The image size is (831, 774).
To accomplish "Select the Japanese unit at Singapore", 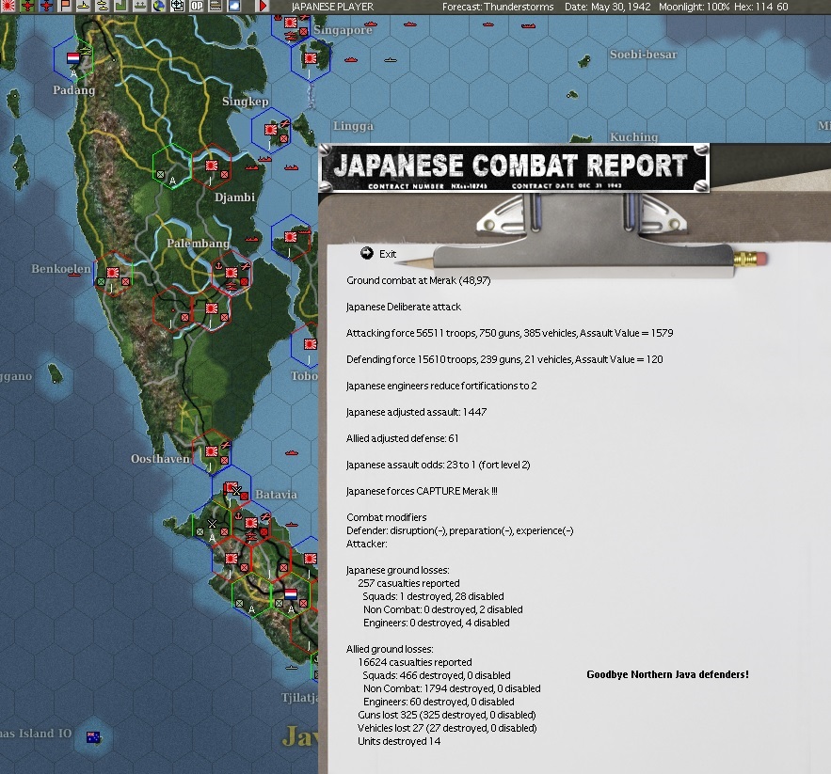I will pos(291,23).
